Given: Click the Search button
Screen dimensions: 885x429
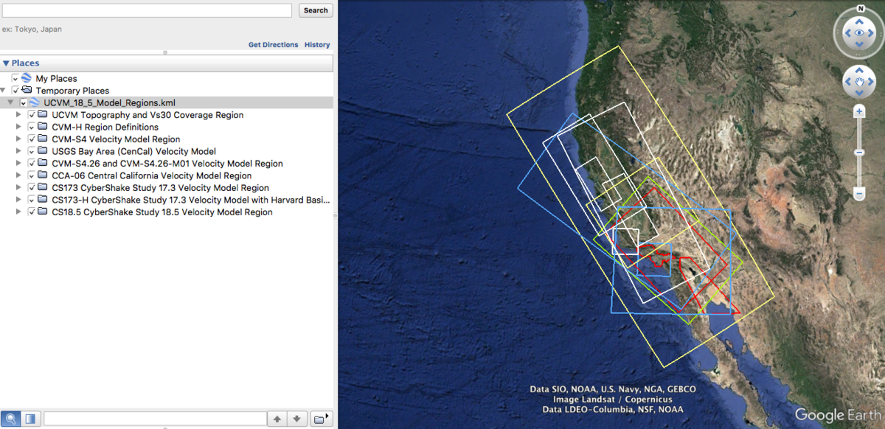Looking at the screenshot, I should tap(316, 10).
